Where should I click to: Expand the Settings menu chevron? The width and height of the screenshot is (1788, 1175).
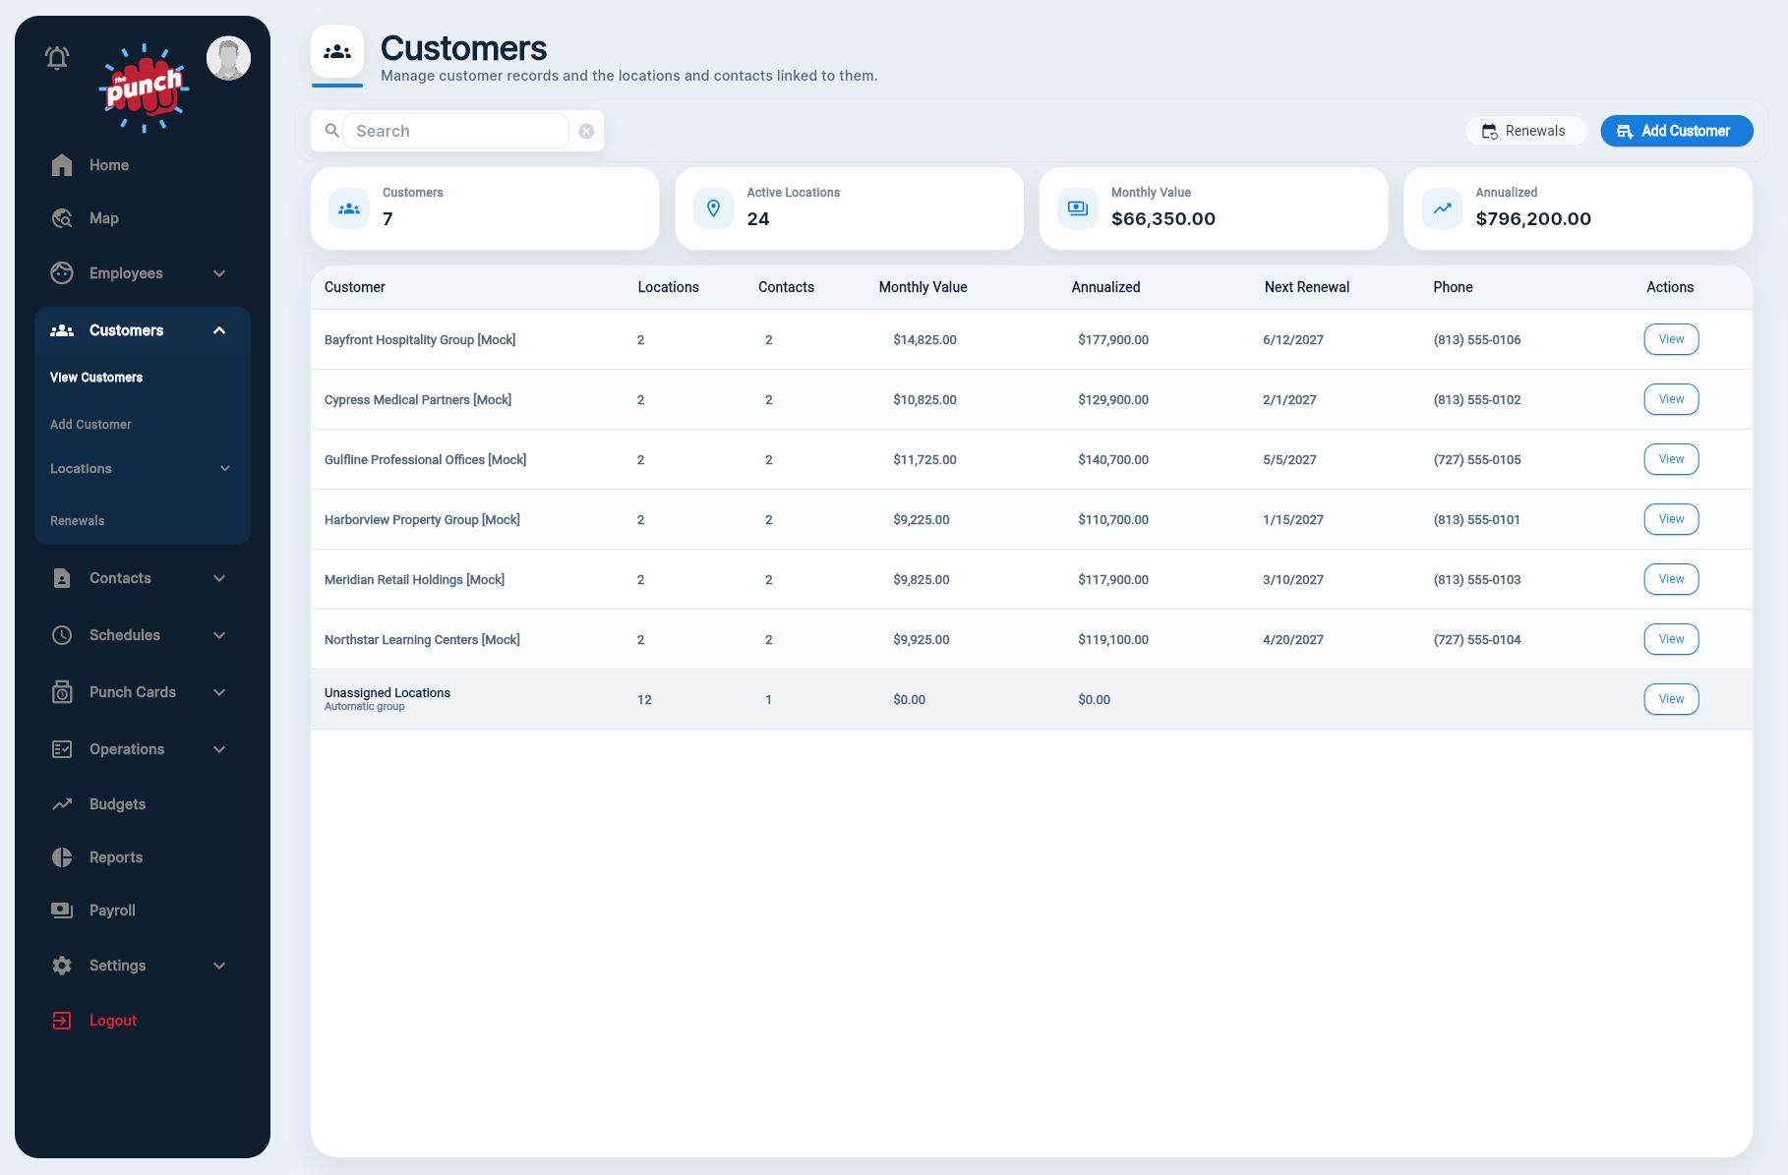click(219, 966)
